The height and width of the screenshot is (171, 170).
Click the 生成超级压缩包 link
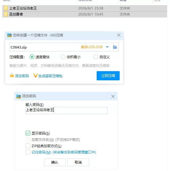click(50, 76)
